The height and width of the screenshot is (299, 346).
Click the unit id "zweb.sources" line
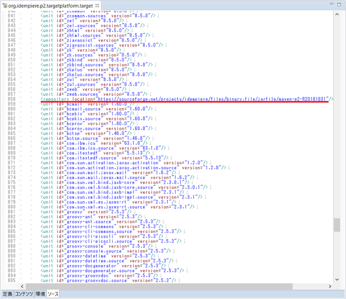tap(94, 94)
